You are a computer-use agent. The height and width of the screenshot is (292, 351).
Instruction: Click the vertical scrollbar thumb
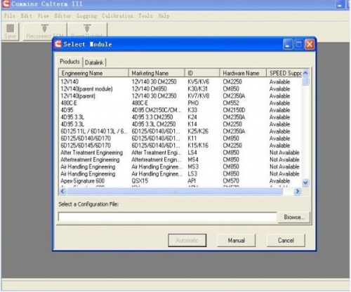point(305,82)
